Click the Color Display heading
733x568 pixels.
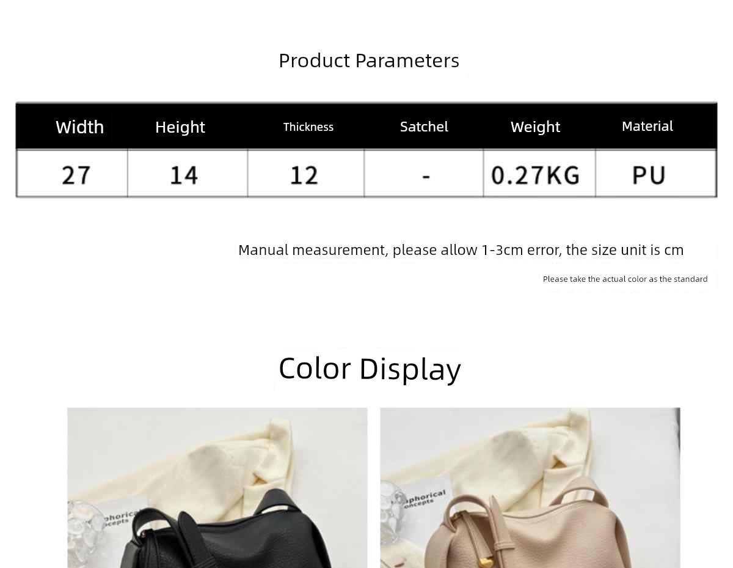pyautogui.click(x=370, y=369)
